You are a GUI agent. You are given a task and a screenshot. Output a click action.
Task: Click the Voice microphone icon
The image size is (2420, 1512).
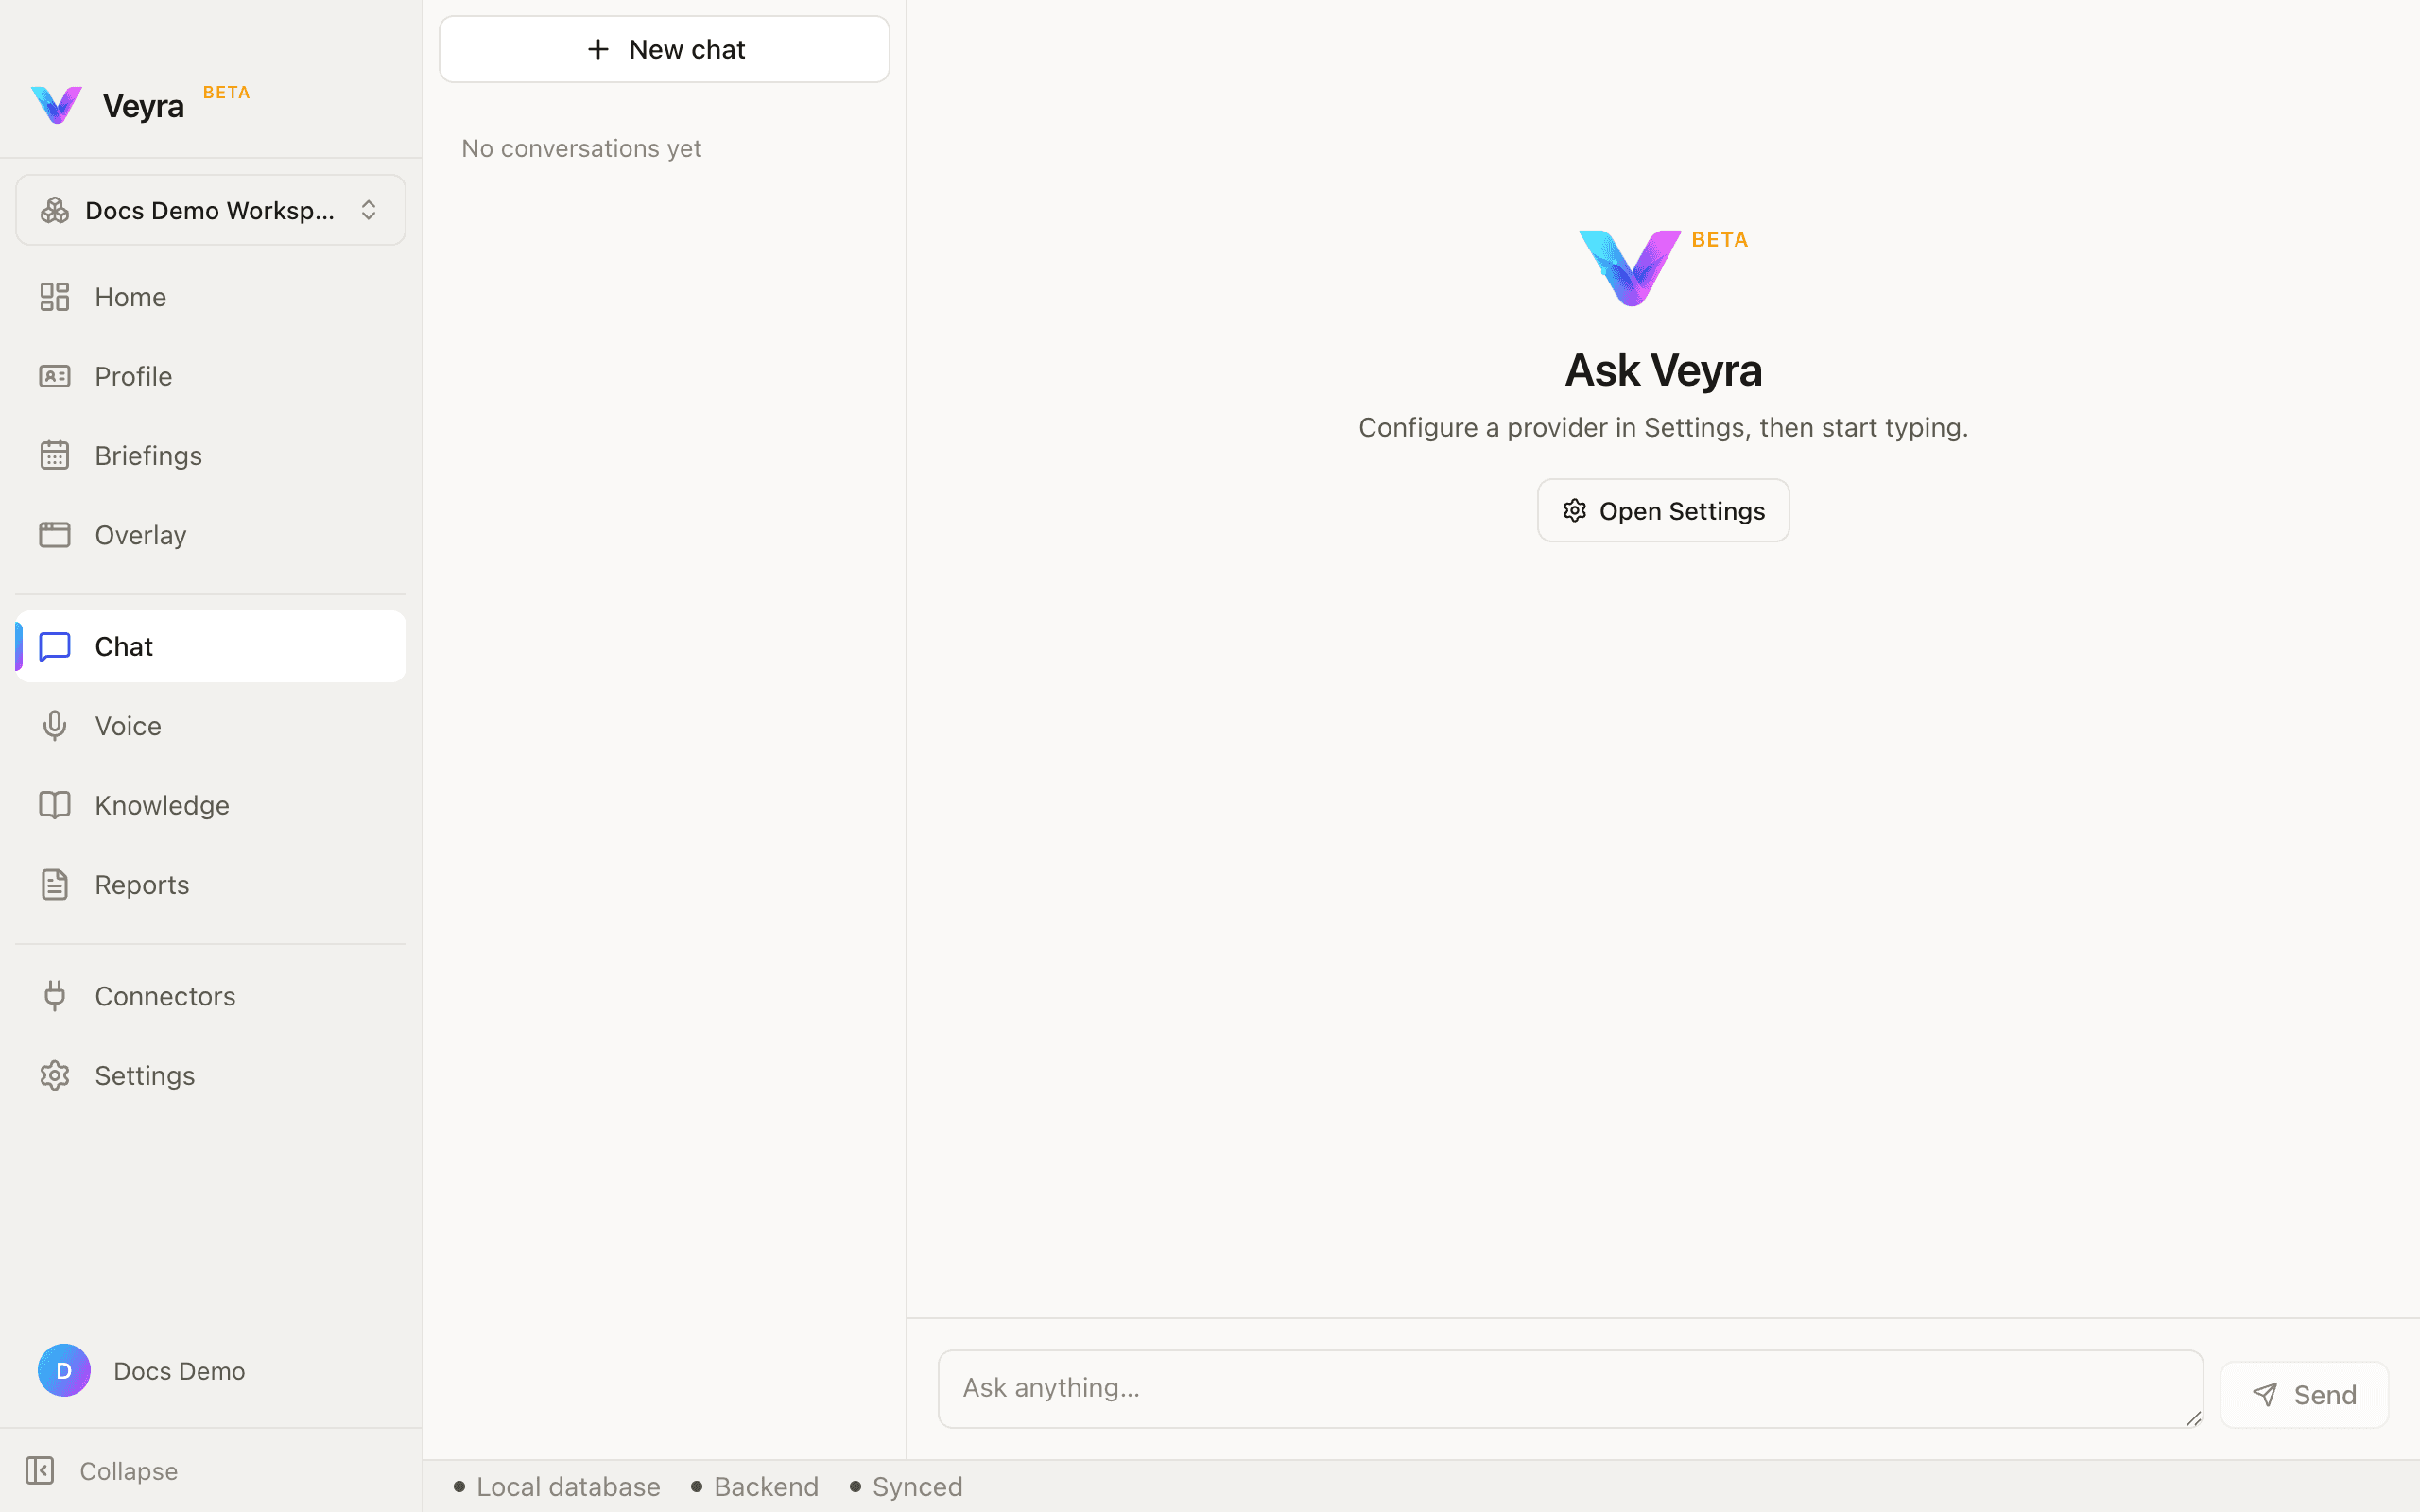point(54,726)
